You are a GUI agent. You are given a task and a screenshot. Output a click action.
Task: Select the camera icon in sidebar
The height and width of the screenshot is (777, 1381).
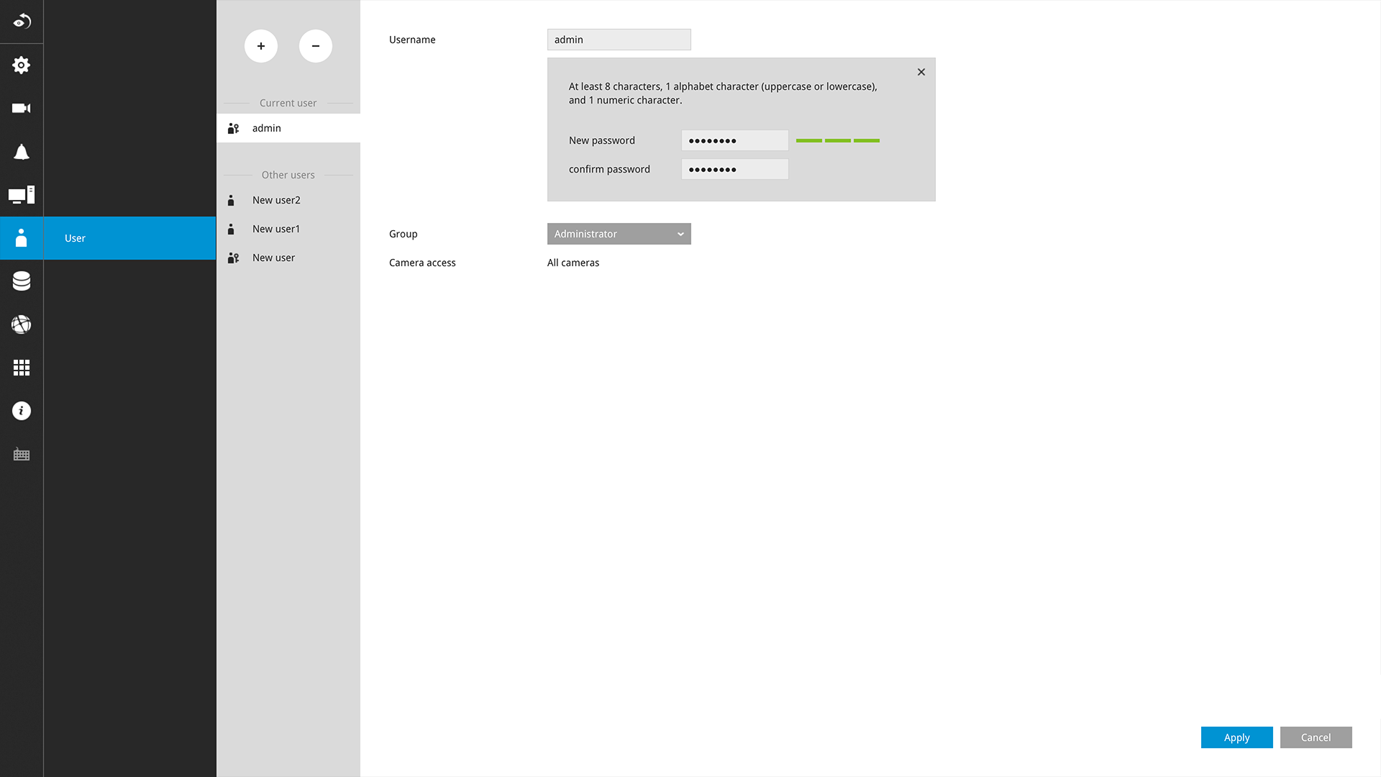click(22, 109)
